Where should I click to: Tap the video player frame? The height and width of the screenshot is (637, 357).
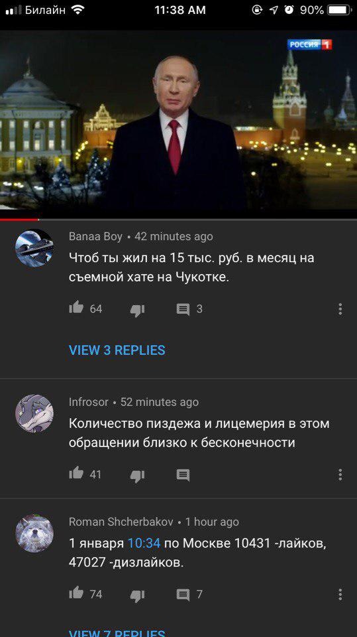pos(179,124)
